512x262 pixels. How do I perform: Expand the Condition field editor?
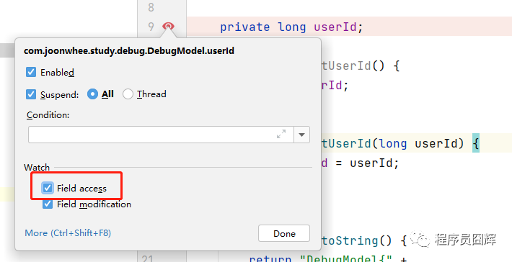[281, 134]
